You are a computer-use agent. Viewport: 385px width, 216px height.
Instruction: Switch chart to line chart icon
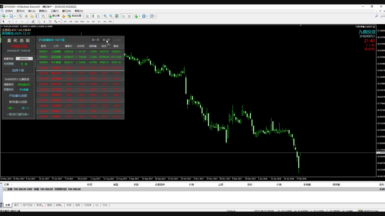[x=99, y=16]
